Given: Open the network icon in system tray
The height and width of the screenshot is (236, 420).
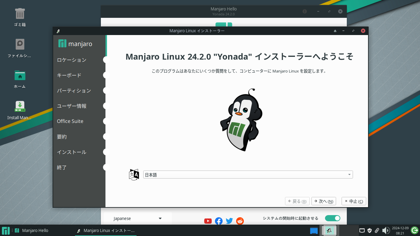Looking at the screenshot, I should 362,230.
